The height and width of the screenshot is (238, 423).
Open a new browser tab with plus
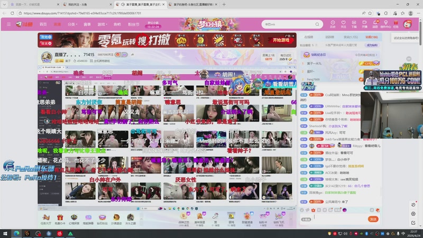(x=224, y=4)
